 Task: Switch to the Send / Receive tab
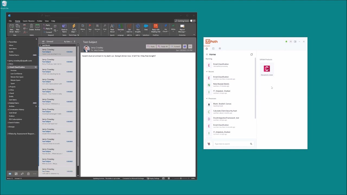click(x=28, y=21)
